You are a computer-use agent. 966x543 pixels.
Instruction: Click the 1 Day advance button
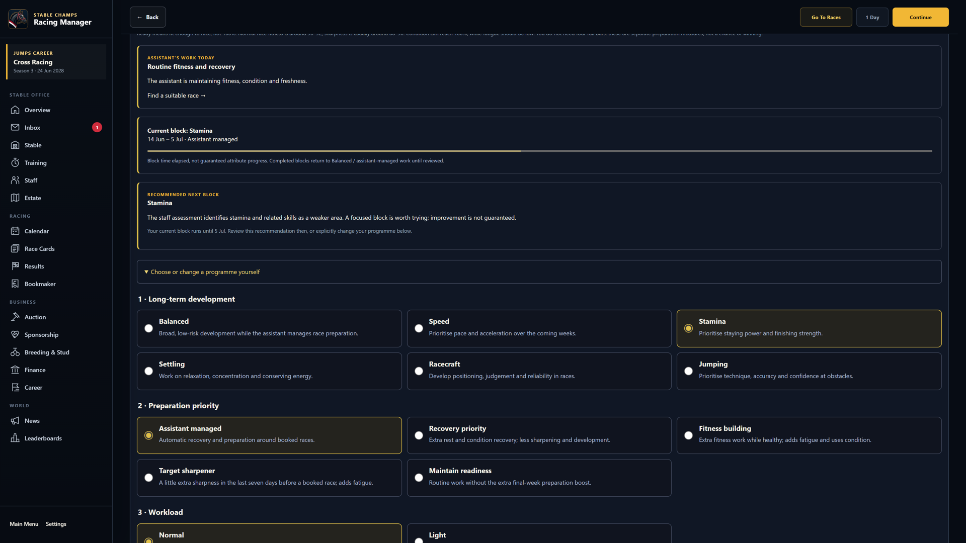872,17
